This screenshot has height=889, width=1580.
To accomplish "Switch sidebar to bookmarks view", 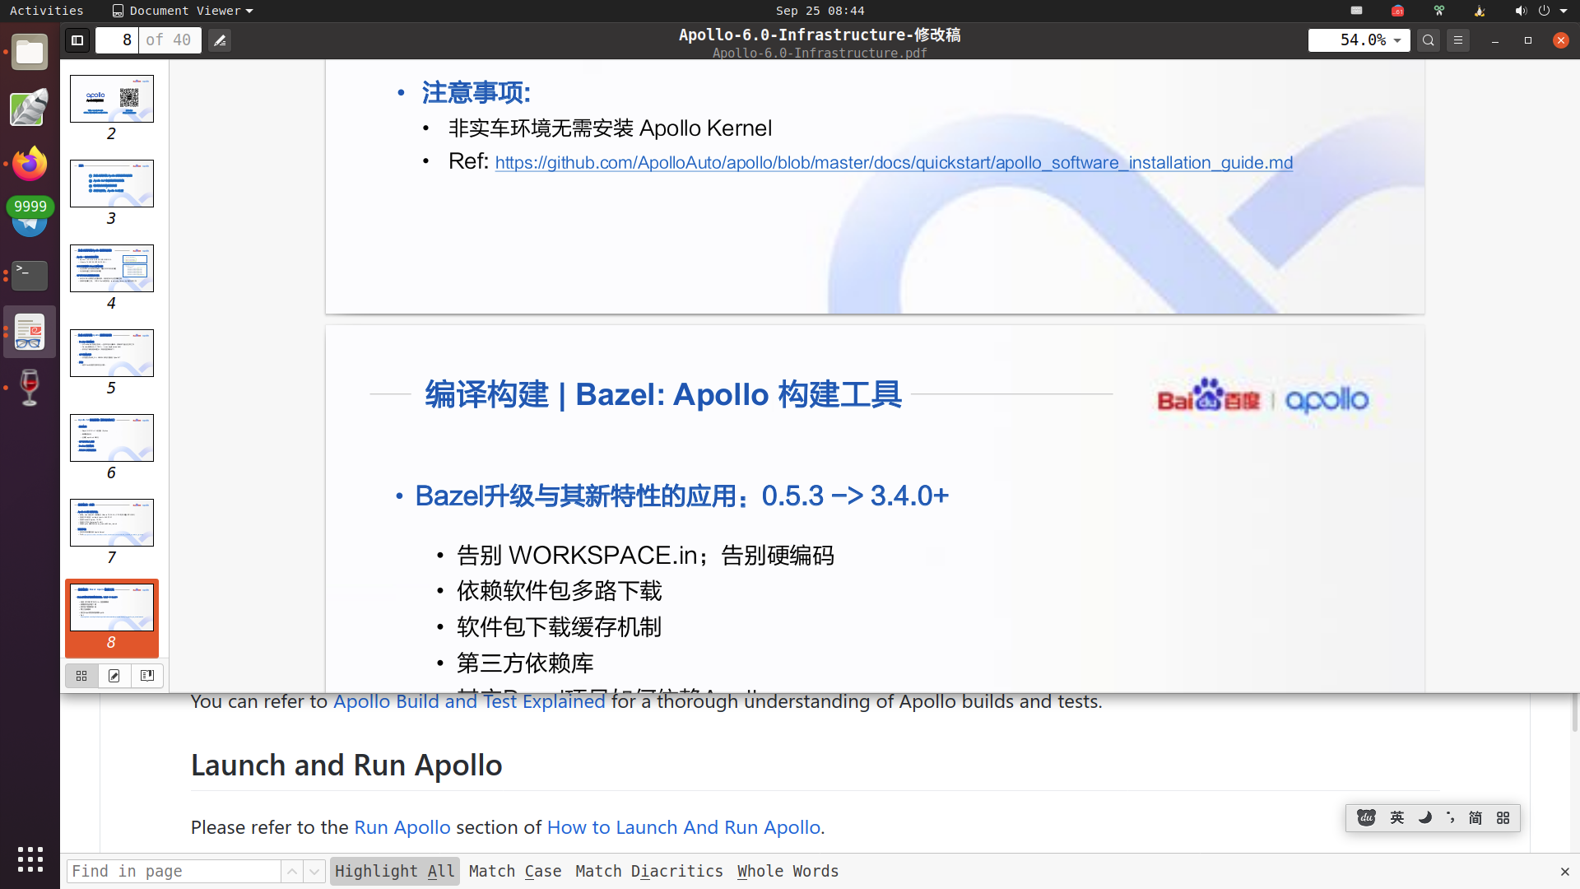I will [x=147, y=675].
